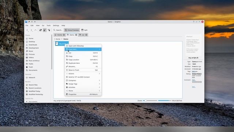Switch to Icons view mode
The height and width of the screenshot is (132, 234).
pos(41,30)
